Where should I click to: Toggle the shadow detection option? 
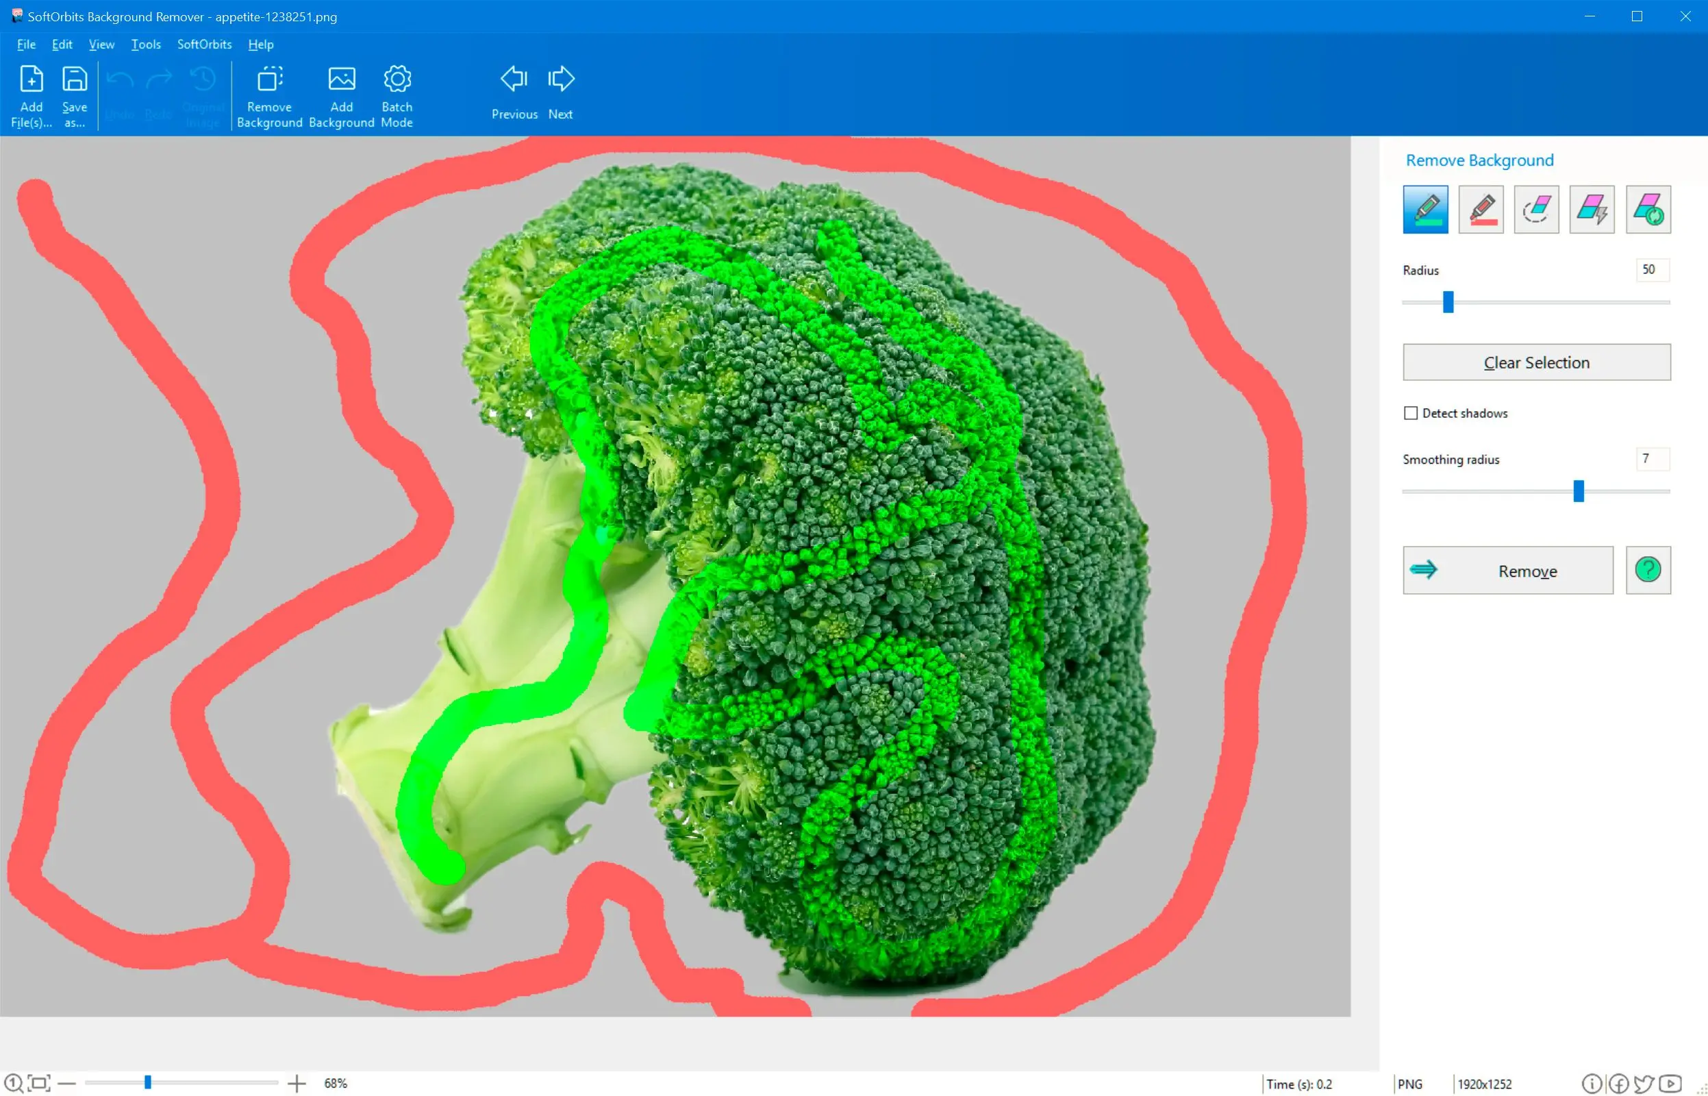point(1411,412)
